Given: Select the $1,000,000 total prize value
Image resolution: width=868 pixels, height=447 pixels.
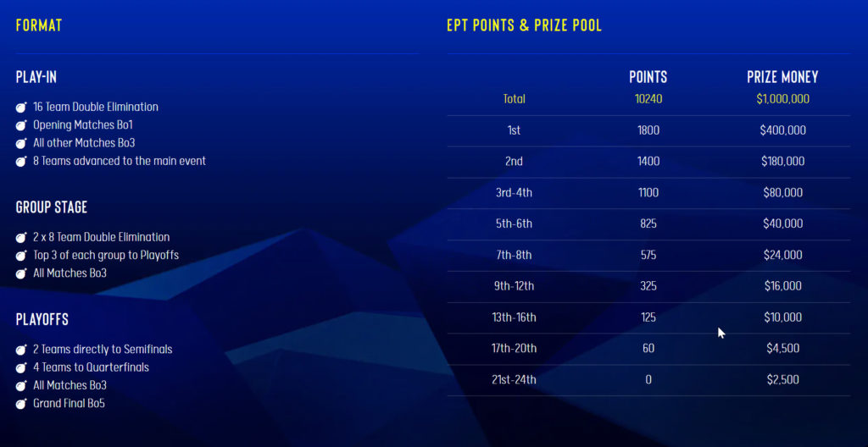Looking at the screenshot, I should pyautogui.click(x=782, y=99).
